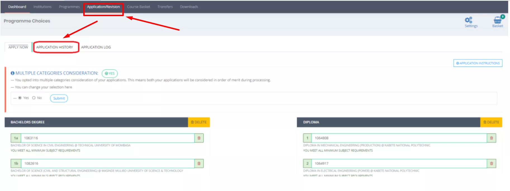Click the green YES status badge
This screenshot has width=510, height=191.
click(110, 74)
